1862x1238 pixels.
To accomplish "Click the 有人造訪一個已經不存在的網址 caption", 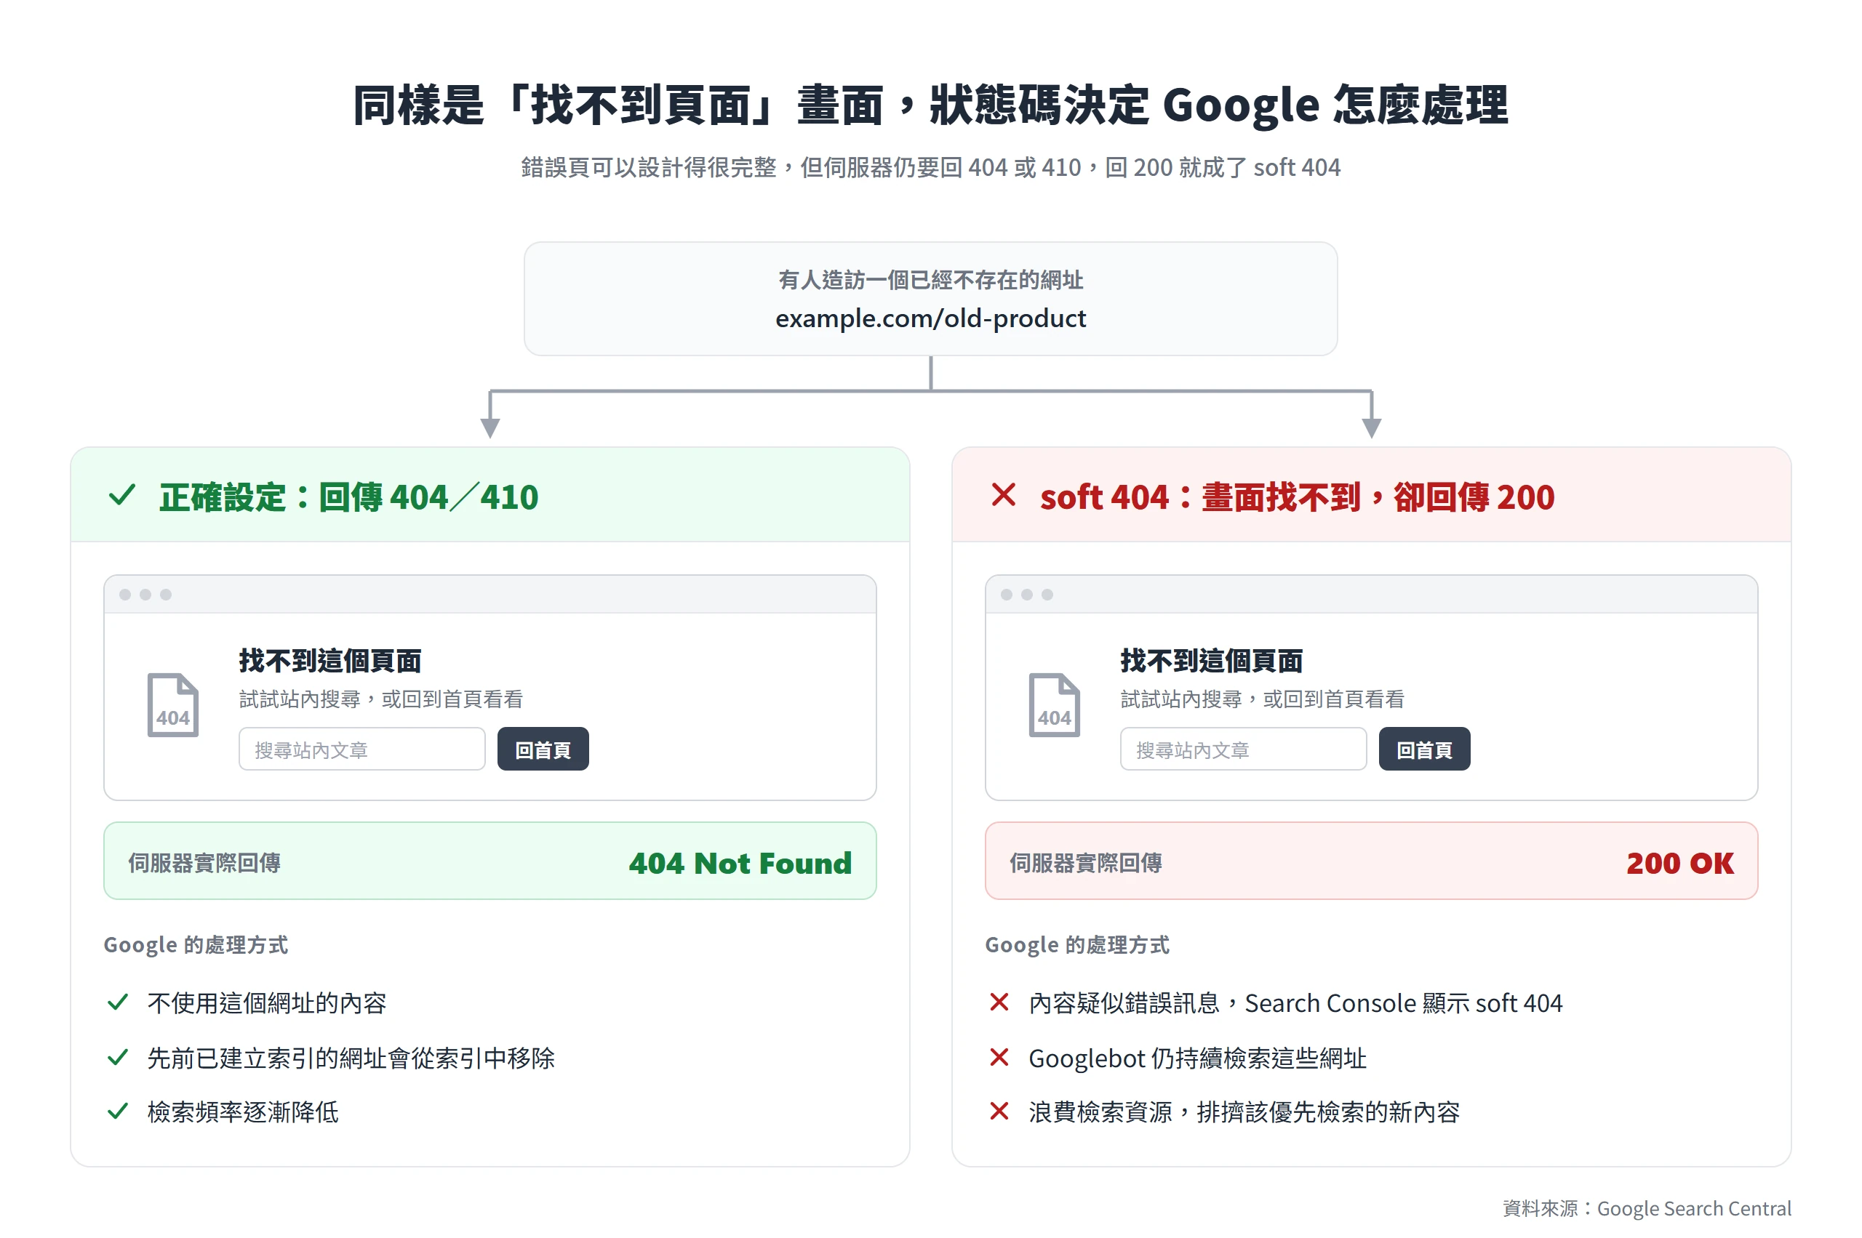I will click(x=930, y=279).
